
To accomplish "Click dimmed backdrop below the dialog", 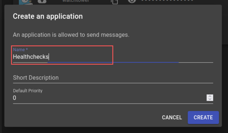I will [x=109, y=130].
